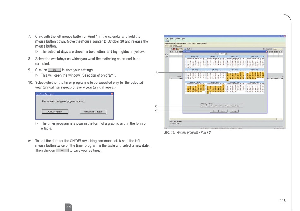The height and width of the screenshot is (211, 300).
Task: Click the July month header in calendar
Action: click(x=235, y=70)
